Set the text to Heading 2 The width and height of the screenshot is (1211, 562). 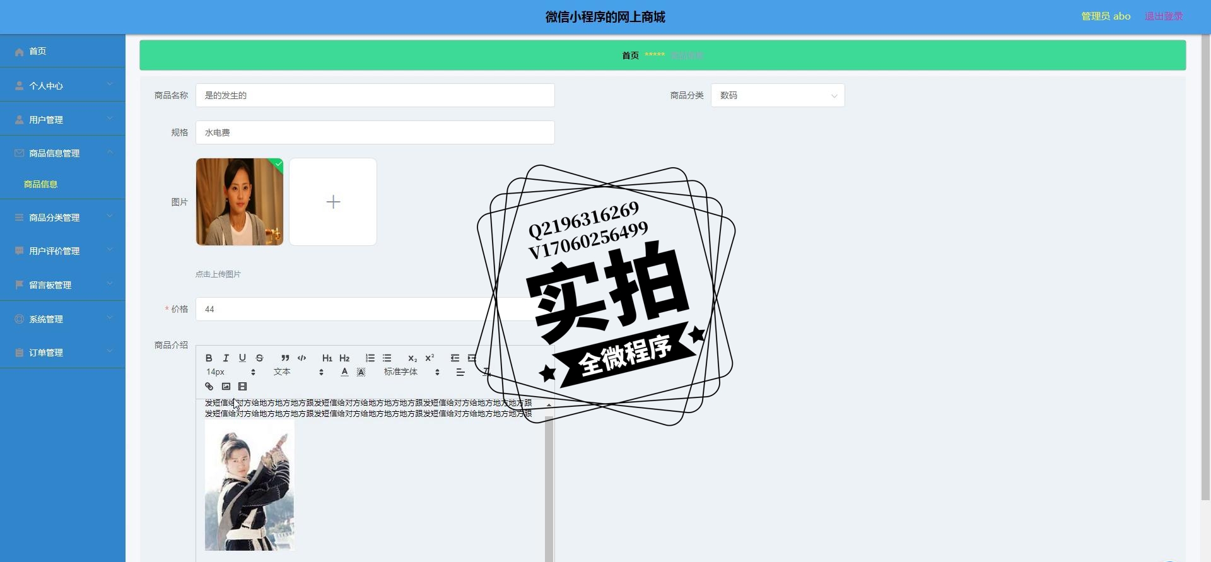click(x=344, y=358)
